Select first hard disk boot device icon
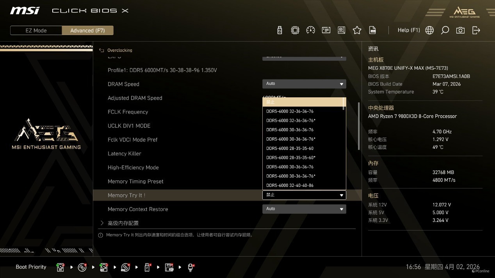This screenshot has width=495, height=278. coord(61,267)
